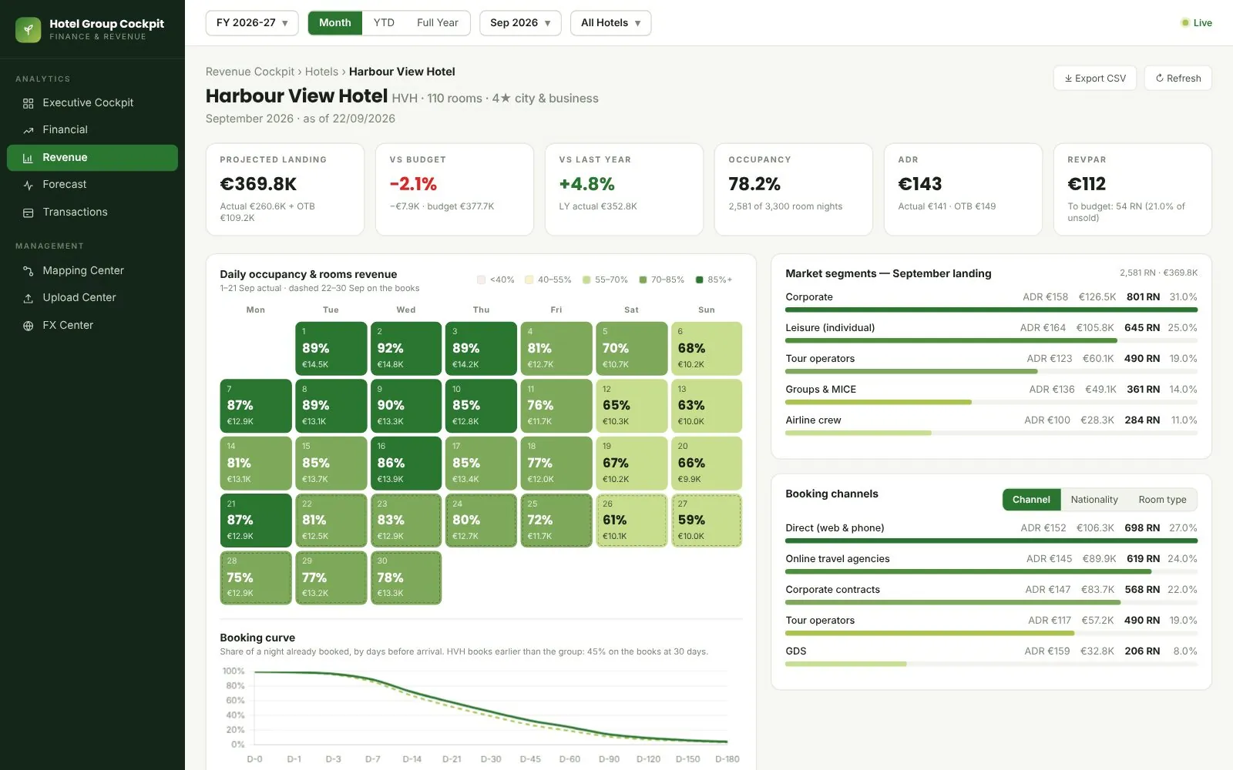Viewport: 1233px width, 770px height.
Task: Switch period to YTD
Action: 384,23
